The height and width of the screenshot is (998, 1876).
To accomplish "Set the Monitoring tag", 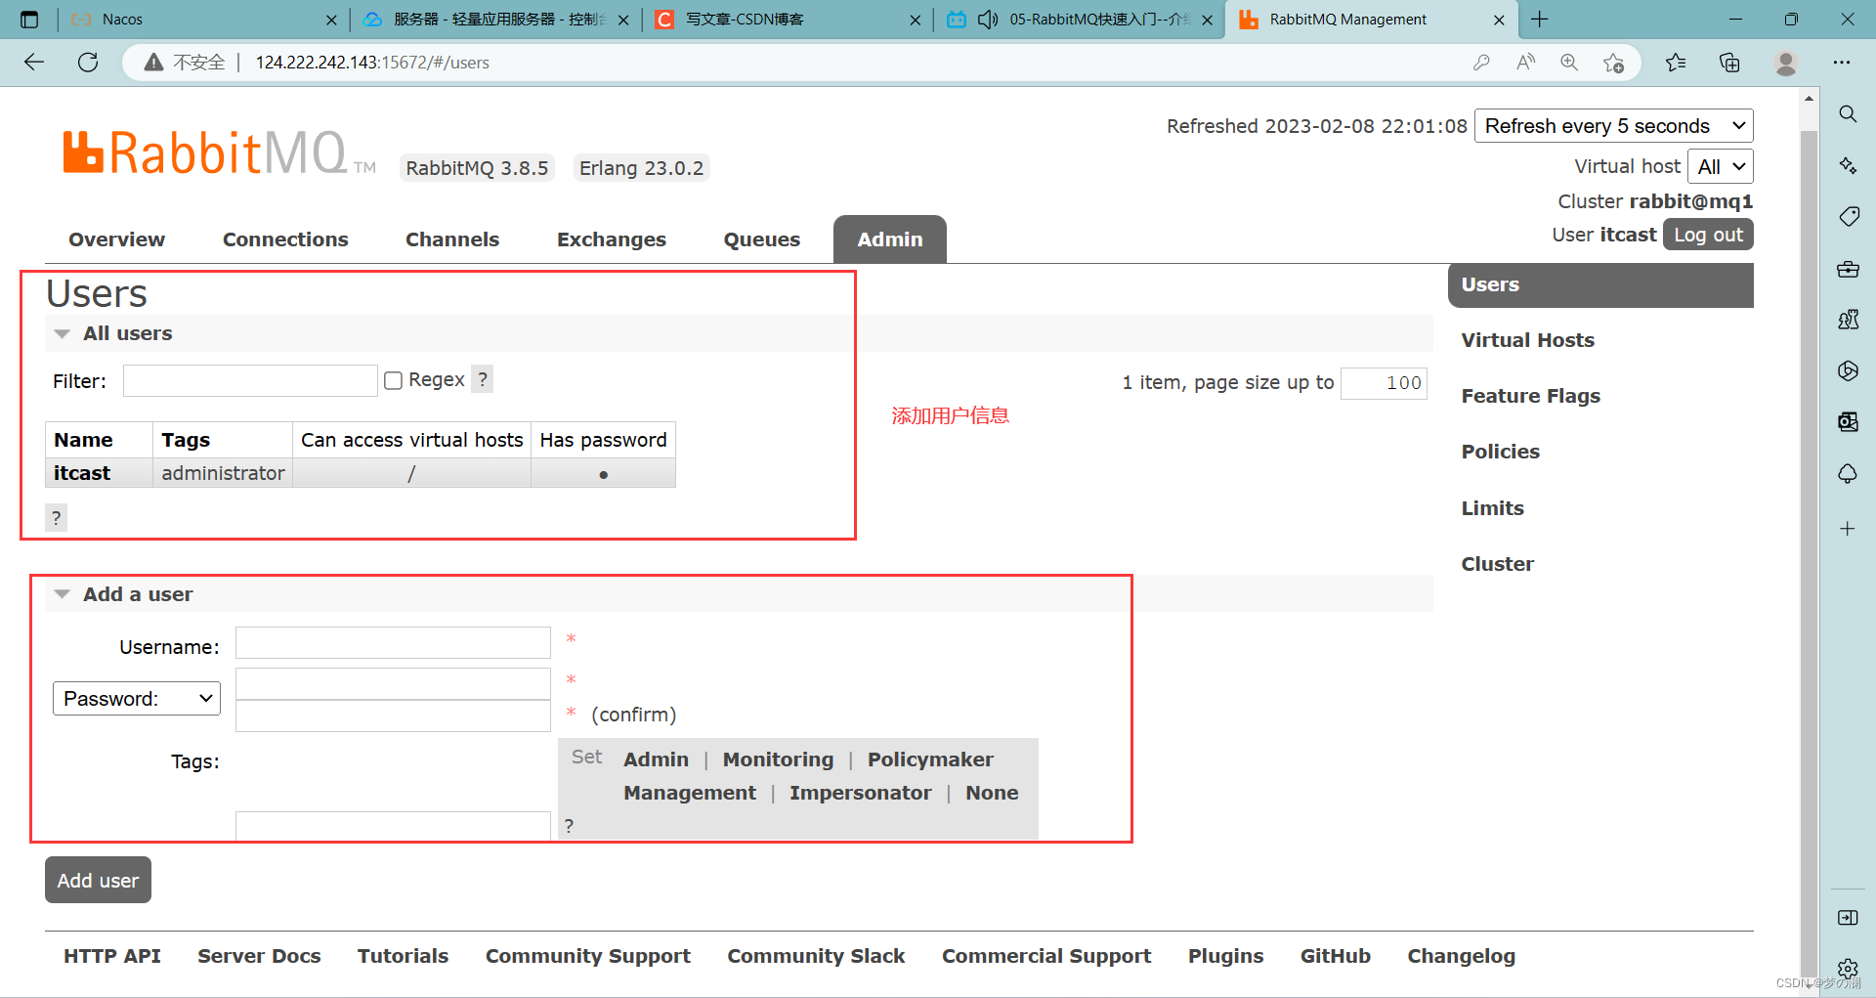I will tap(778, 759).
